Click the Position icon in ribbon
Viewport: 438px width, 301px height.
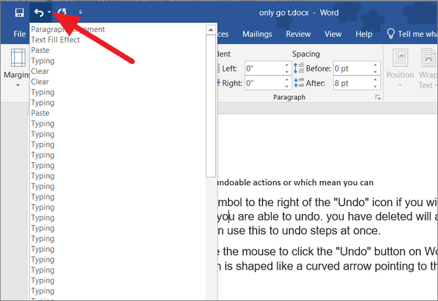point(400,58)
